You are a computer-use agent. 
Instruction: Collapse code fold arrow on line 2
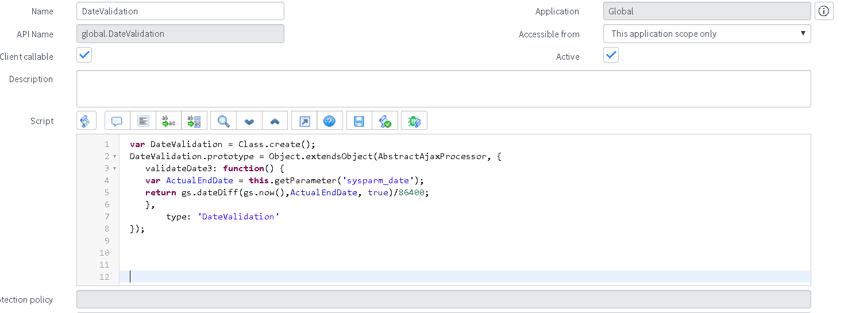pyautogui.click(x=115, y=157)
